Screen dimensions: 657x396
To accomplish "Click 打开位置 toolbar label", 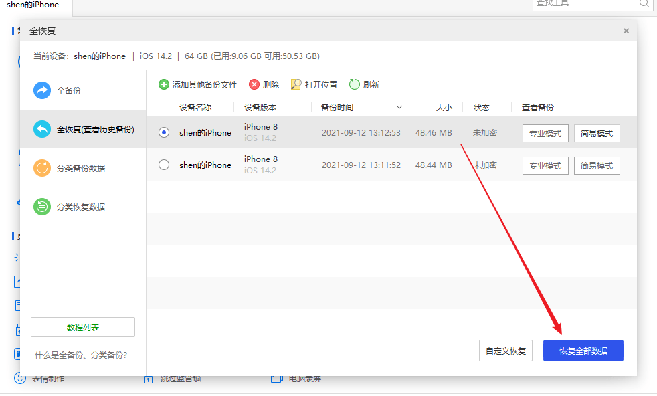I will 321,85.
